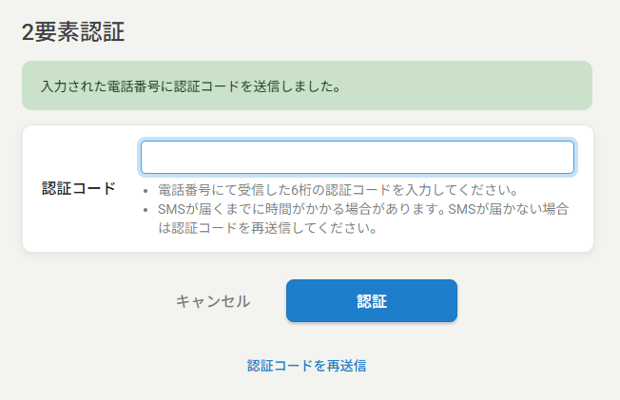620x400 pixels.
Task: Focus the six-digit verification code textbox
Action: pyautogui.click(x=358, y=158)
